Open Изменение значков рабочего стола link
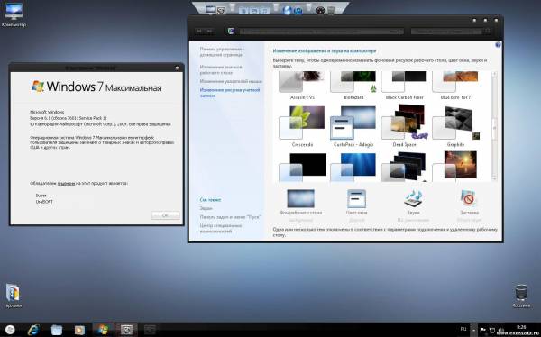Screen dimensions: 541x337 (x=221, y=69)
